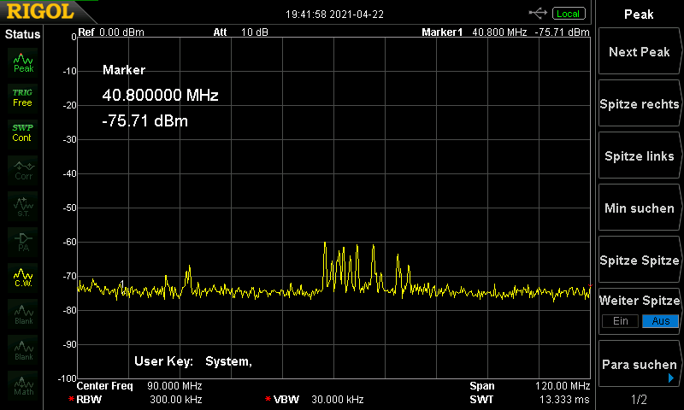Select Spitze rechts softkey
Image resolution: width=684 pixels, height=410 pixels.
[x=640, y=103]
